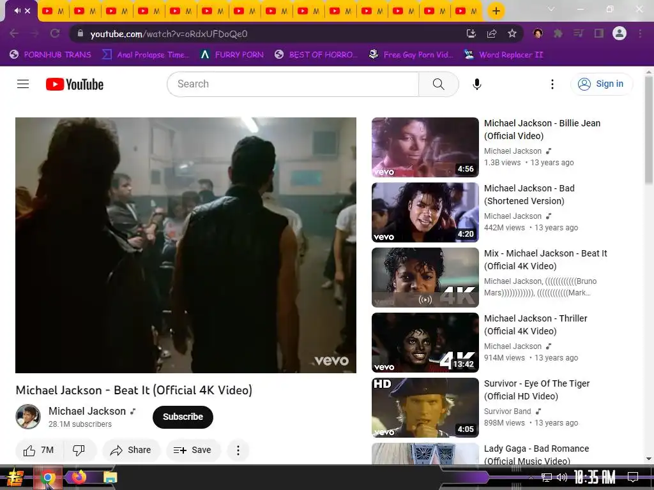Open the Chrome three-dot menu
The height and width of the screenshot is (490, 654).
tap(640, 33)
